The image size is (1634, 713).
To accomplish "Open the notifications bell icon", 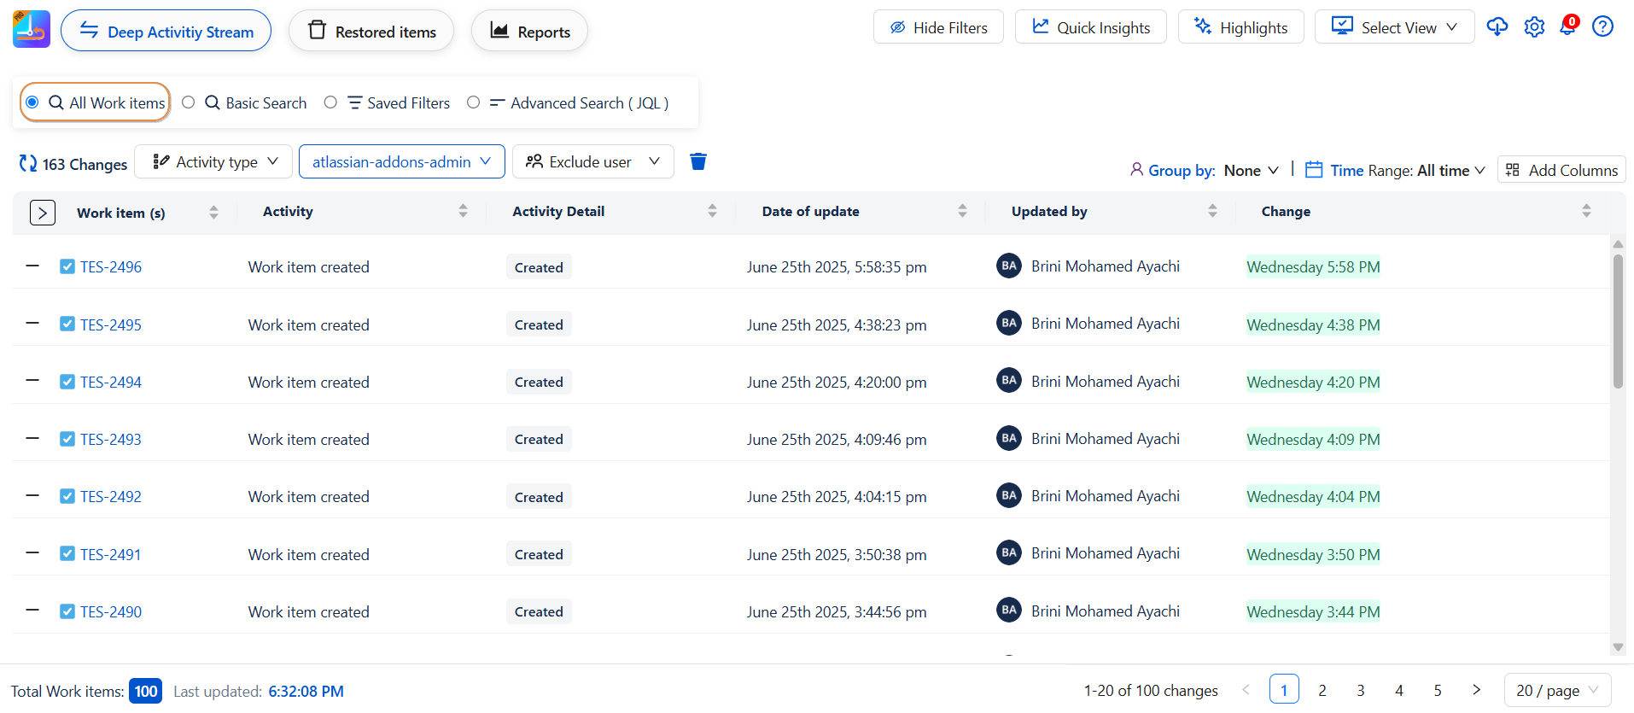I will [x=1567, y=26].
